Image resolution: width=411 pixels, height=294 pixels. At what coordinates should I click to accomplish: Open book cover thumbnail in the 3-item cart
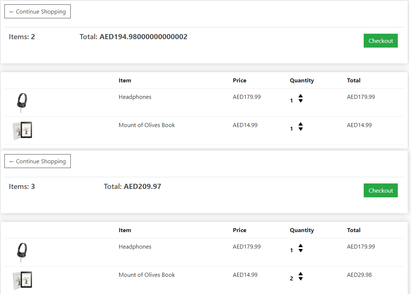coord(22,280)
